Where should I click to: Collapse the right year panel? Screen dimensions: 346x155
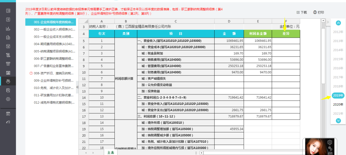(x=327, y=22)
